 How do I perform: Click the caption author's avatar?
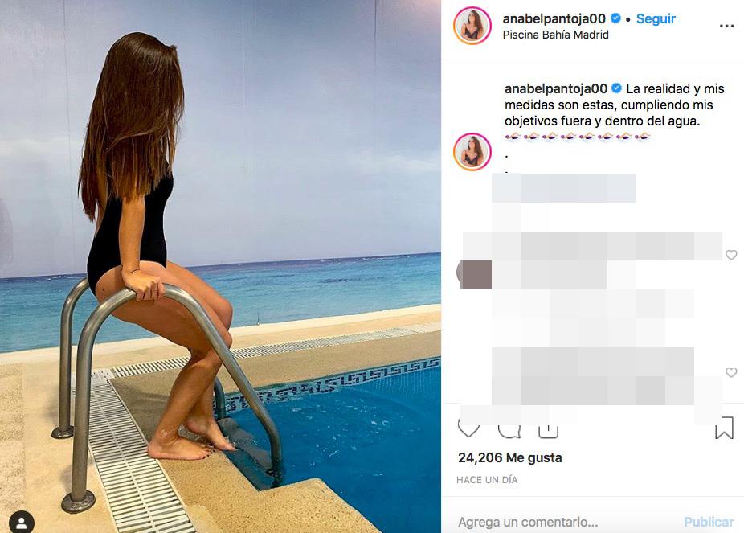tap(472, 152)
